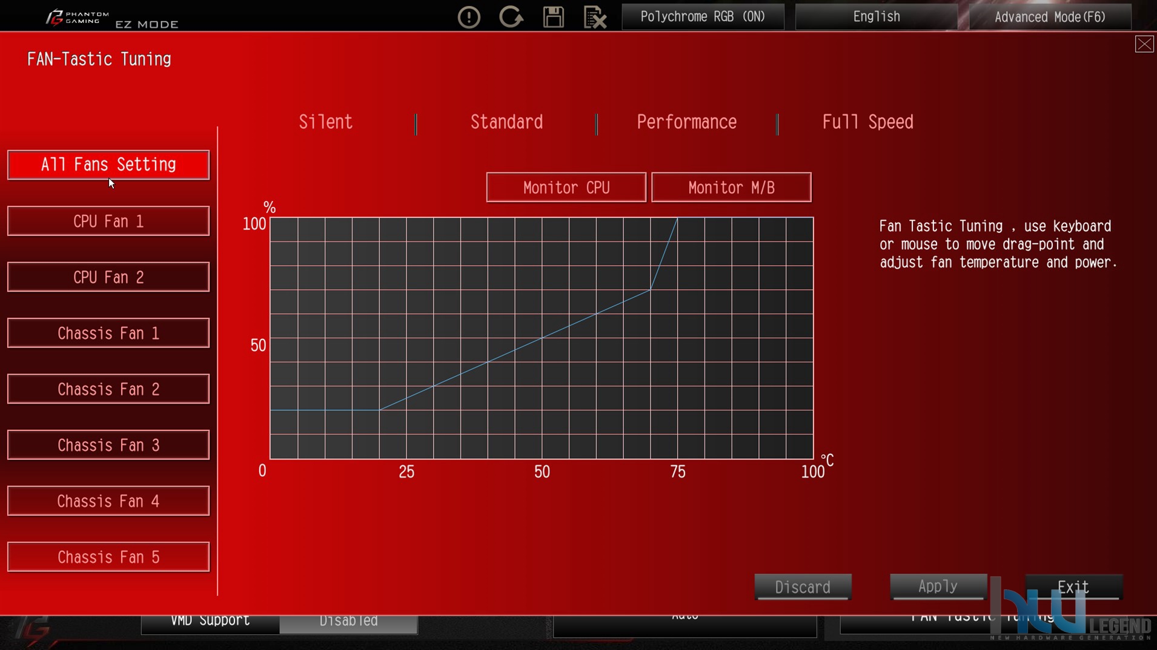
Task: Click the save floppy disk icon
Action: click(553, 17)
